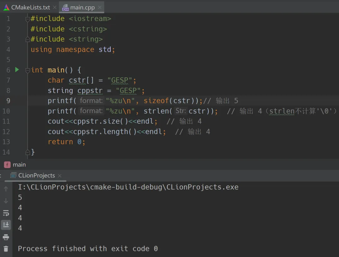This screenshot has height=257, width=339.
Task: Click 'return 0;' statement on line 13
Action: [x=67, y=142]
